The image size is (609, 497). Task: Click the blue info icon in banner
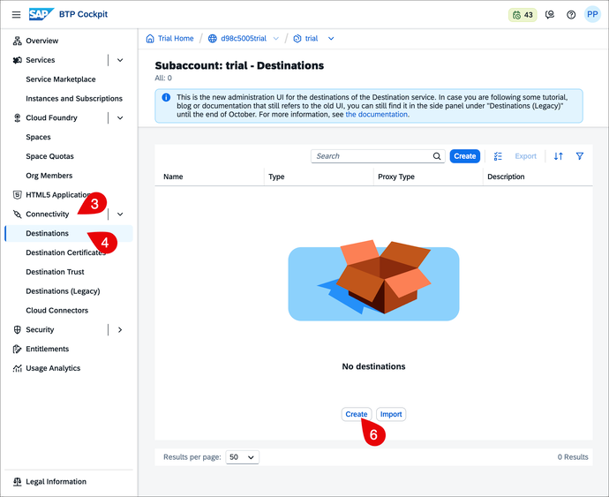(x=166, y=97)
